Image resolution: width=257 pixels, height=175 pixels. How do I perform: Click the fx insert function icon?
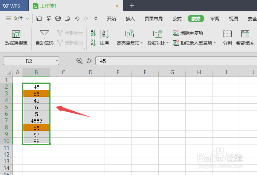point(89,61)
